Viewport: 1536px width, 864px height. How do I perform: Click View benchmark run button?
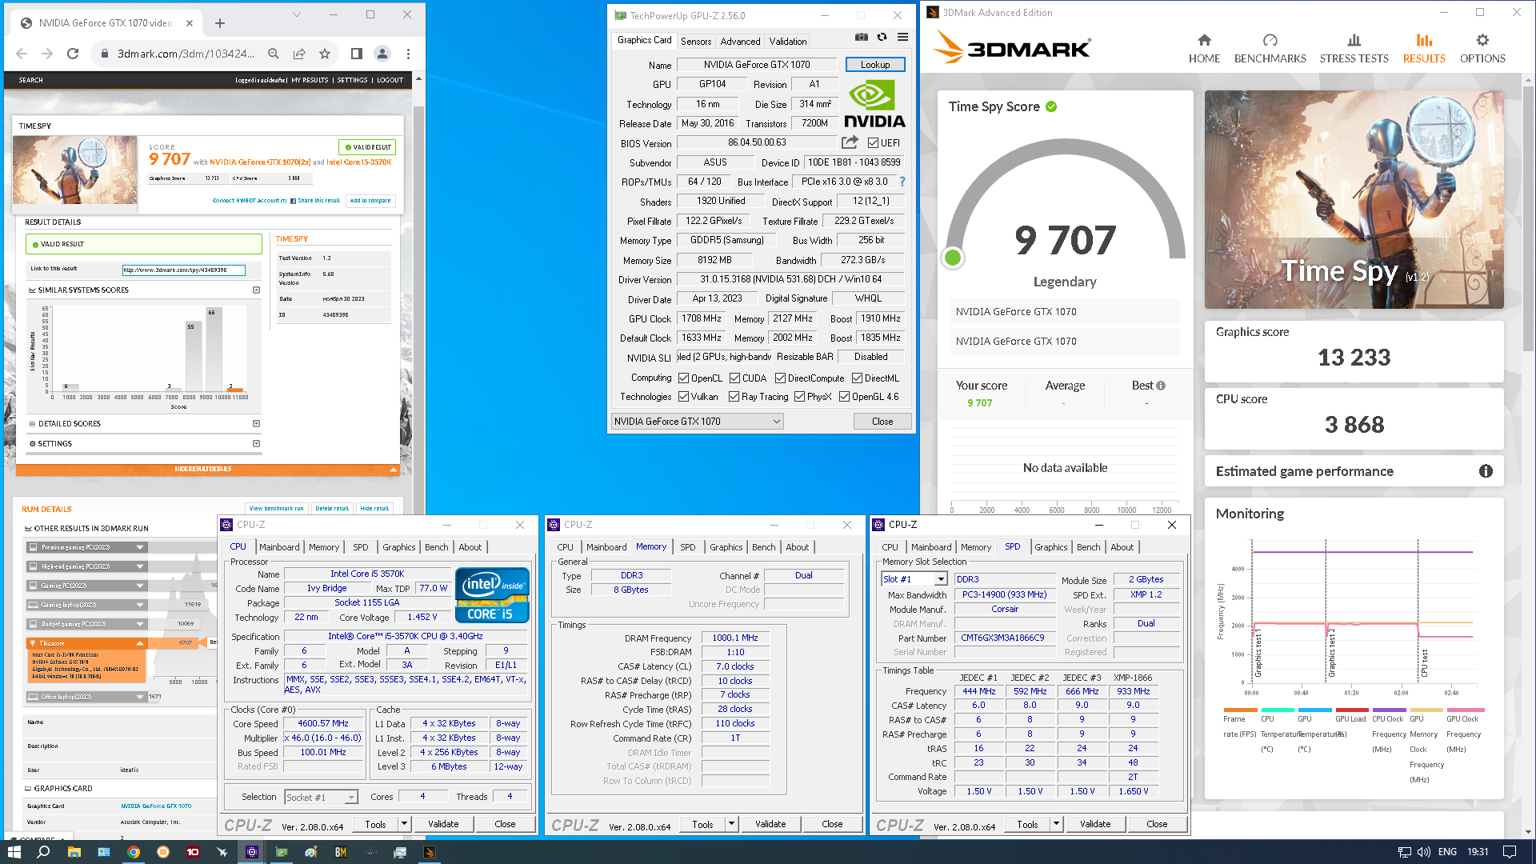(x=276, y=508)
